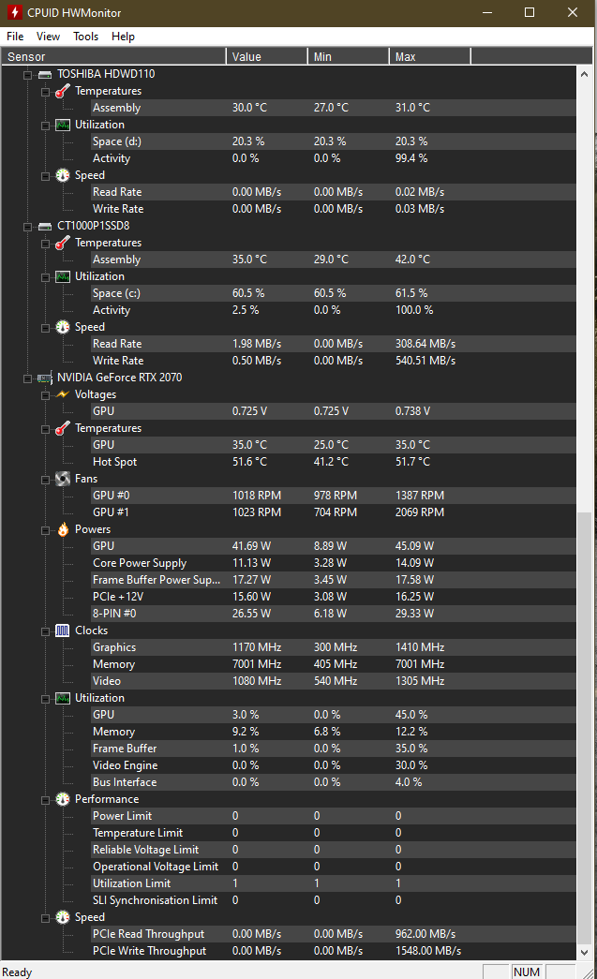Click Speed gauge icon under CT1000P1SSD8
This screenshot has width=597, height=979.
pyautogui.click(x=63, y=327)
